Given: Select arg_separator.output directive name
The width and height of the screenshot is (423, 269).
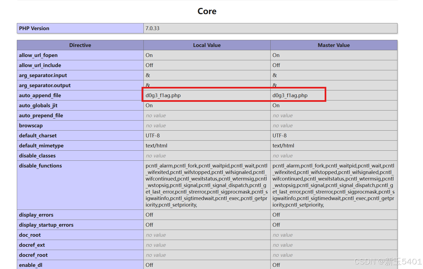Looking at the screenshot, I should (45, 86).
